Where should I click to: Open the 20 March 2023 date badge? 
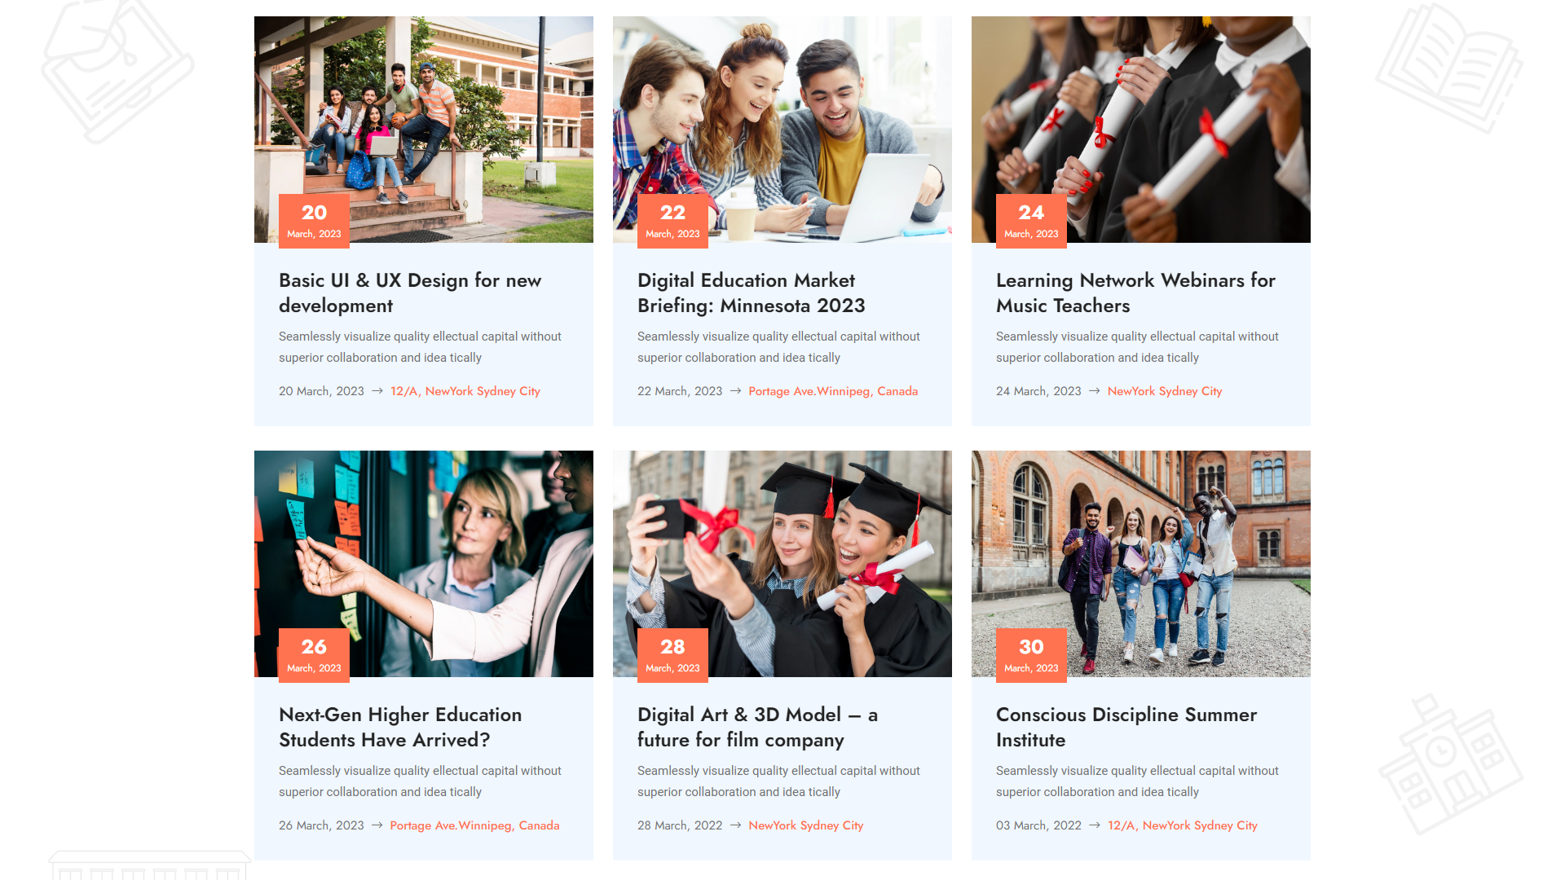coord(314,220)
